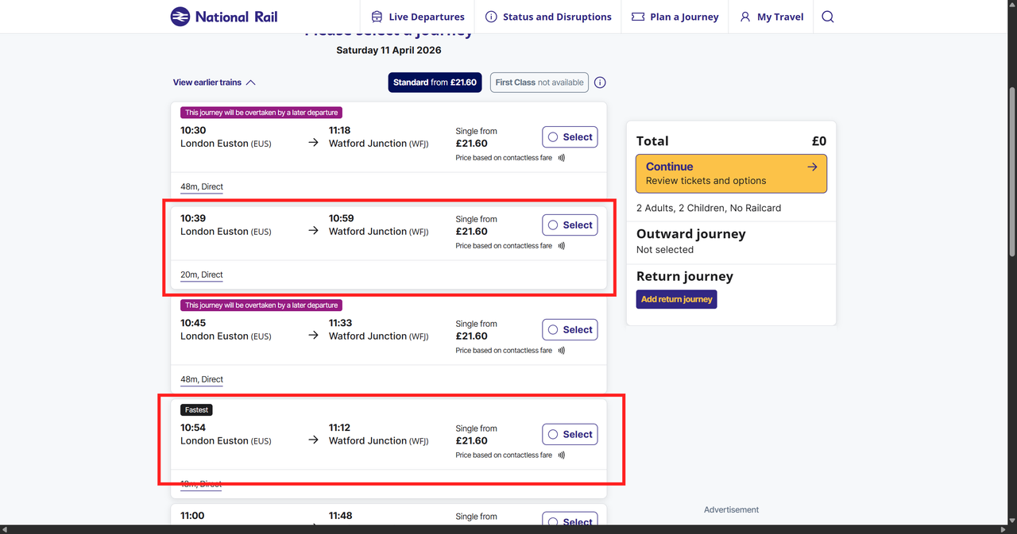This screenshot has width=1017, height=534.
Task: Expand 20m, Direct details for 10:39 train
Action: 202,275
